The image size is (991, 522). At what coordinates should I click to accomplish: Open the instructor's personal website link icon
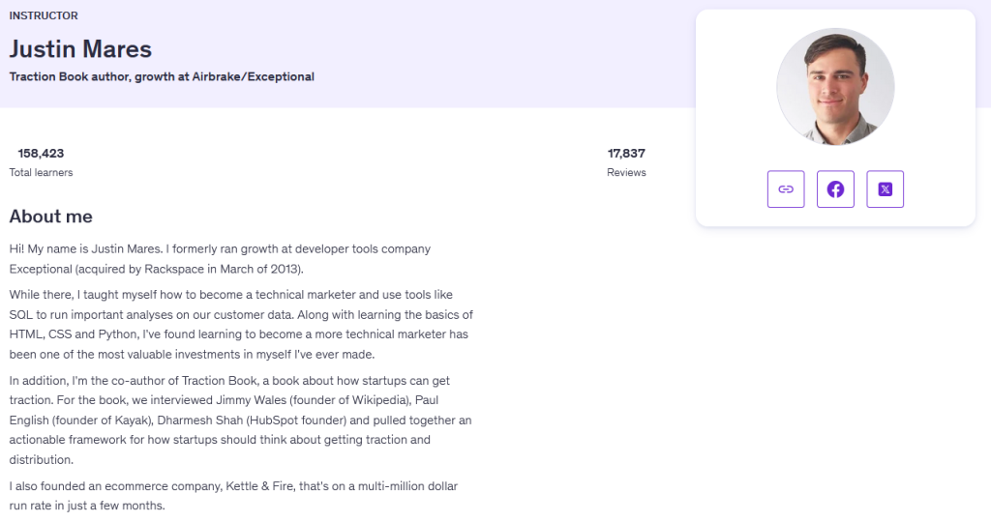point(786,189)
